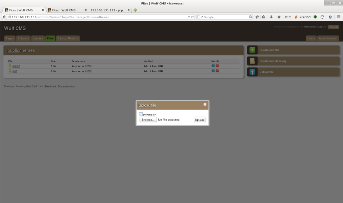Viewport: 343px width, 203px height.
Task: Open the downloads arrow icon
Action: [271, 17]
